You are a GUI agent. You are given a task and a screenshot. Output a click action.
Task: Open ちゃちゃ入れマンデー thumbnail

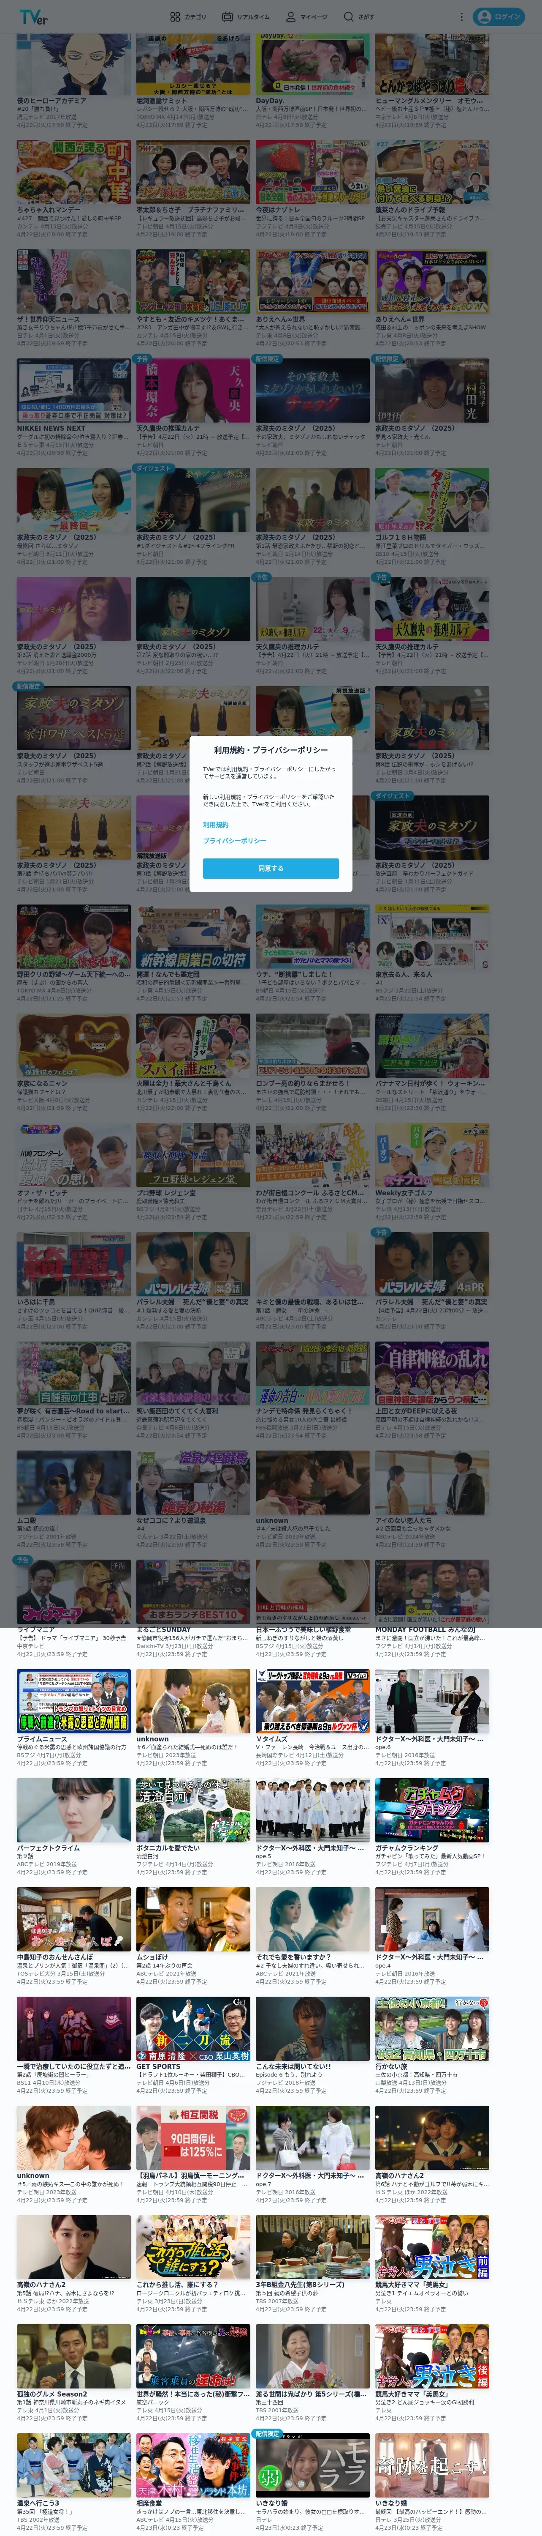(x=74, y=171)
